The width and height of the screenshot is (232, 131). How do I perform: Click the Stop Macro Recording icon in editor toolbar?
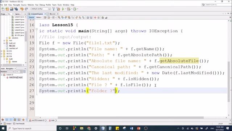point(99,17)
